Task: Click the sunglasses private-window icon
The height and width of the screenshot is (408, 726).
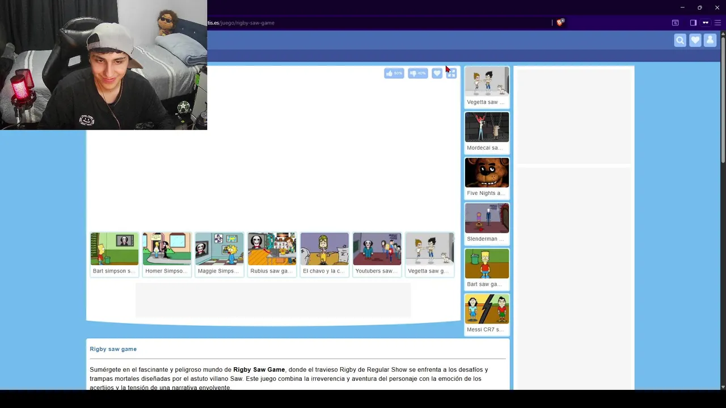Action: pos(706,23)
